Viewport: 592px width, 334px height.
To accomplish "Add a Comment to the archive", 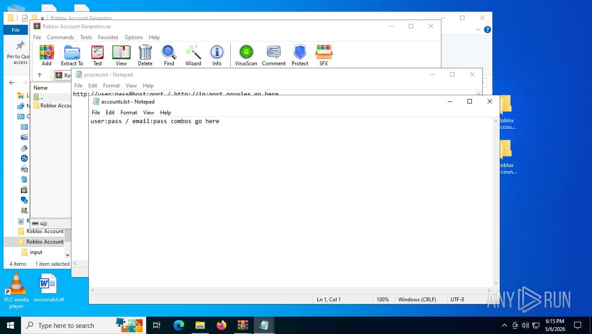I will point(274,55).
